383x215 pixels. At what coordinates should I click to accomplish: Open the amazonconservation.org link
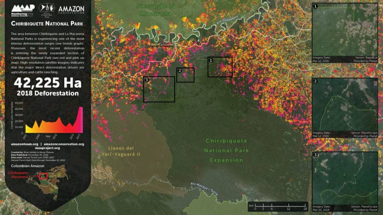(x=64, y=144)
